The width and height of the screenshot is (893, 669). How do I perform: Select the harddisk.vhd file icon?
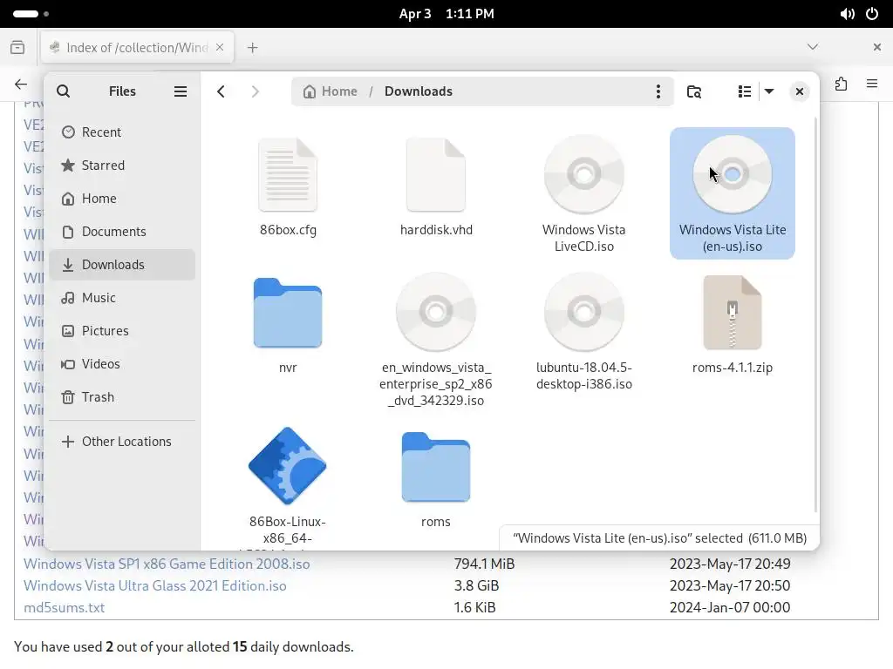click(436, 175)
